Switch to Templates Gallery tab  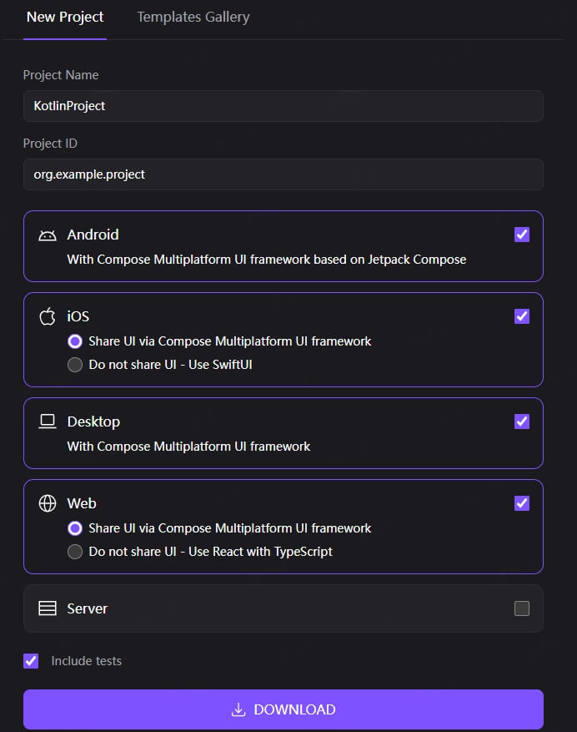coord(193,17)
